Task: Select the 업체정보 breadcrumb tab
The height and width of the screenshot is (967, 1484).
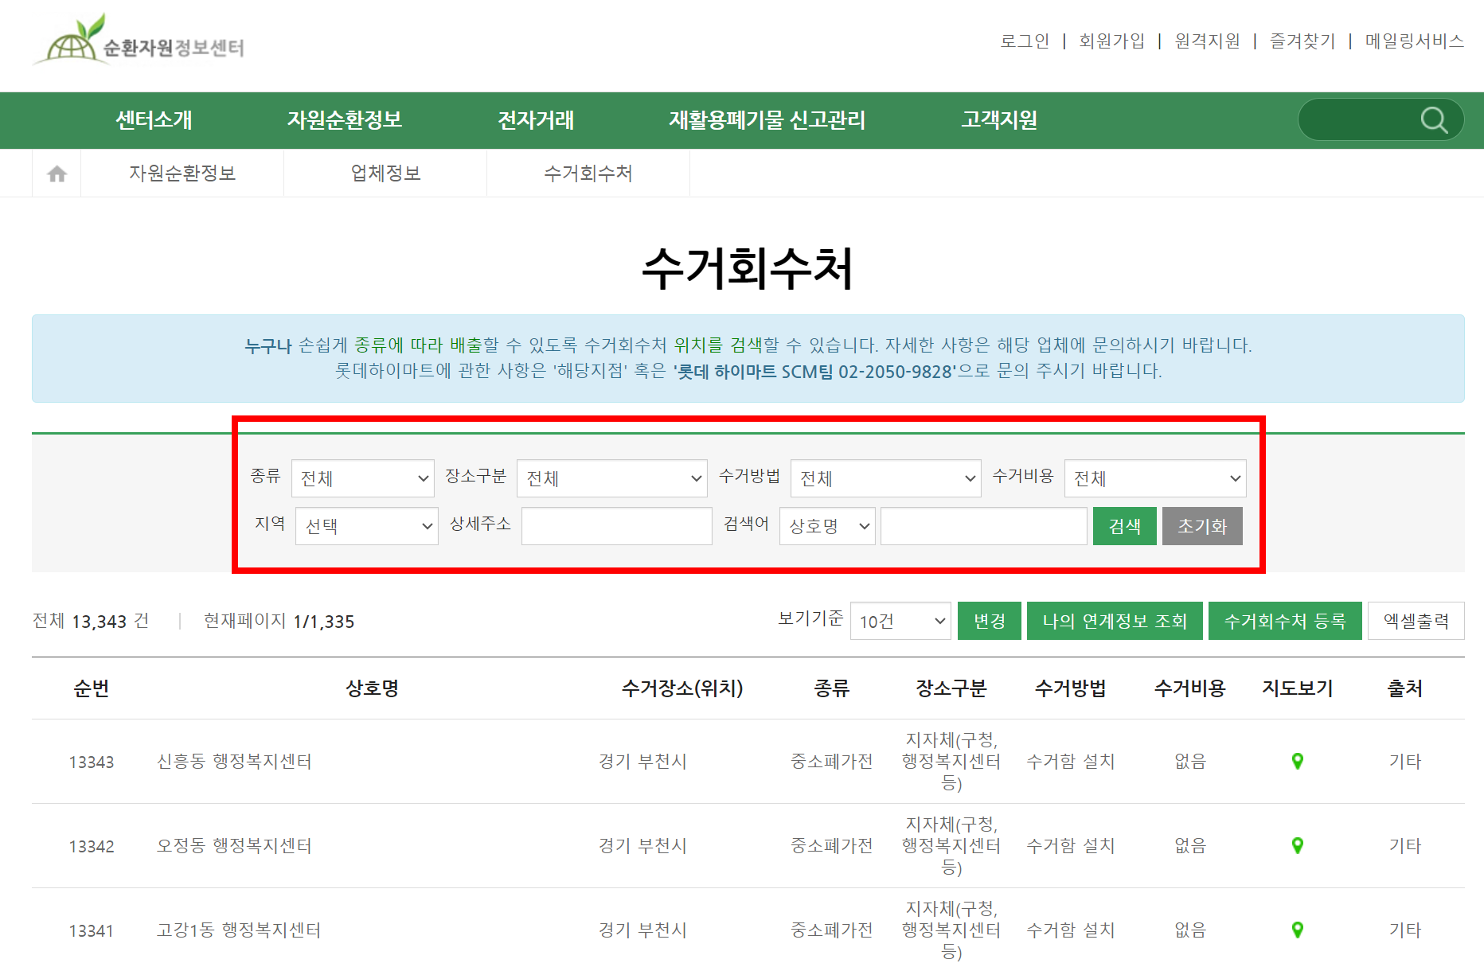Action: (x=385, y=173)
